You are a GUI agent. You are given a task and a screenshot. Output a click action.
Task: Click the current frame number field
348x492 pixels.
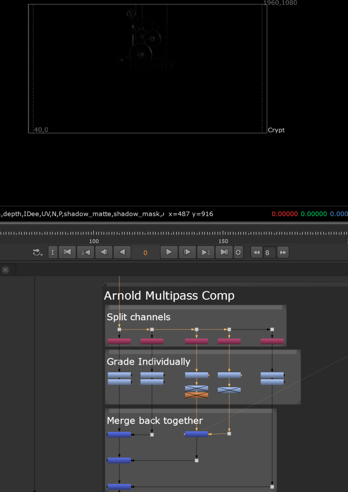pyautogui.click(x=145, y=253)
